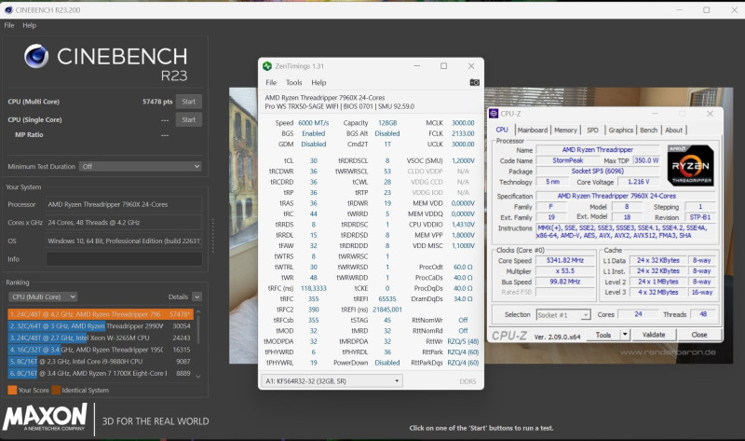Select the CPU tab in CPU-Z
Viewport: 745px width, 441px height.
point(502,130)
